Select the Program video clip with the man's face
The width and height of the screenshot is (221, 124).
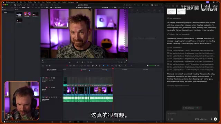coord(98,91)
